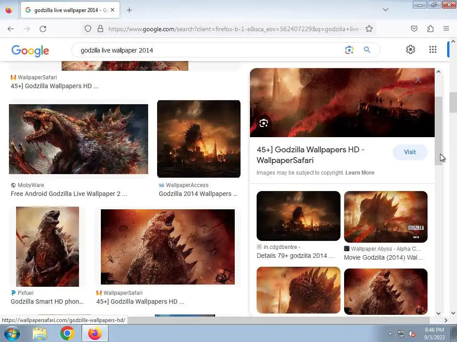Click the Lens icon on preview image
Image resolution: width=457 pixels, height=342 pixels.
(x=263, y=123)
